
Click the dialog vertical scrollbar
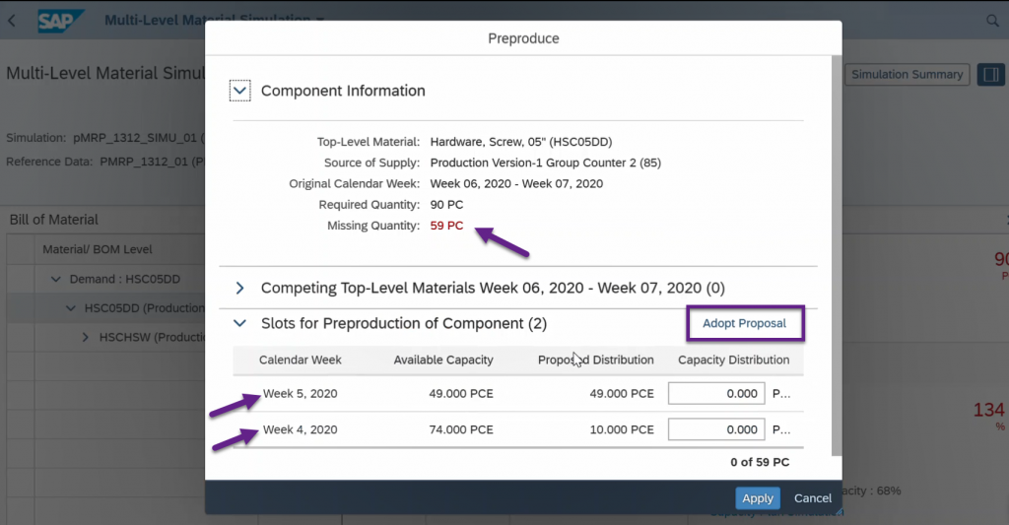[837, 255]
